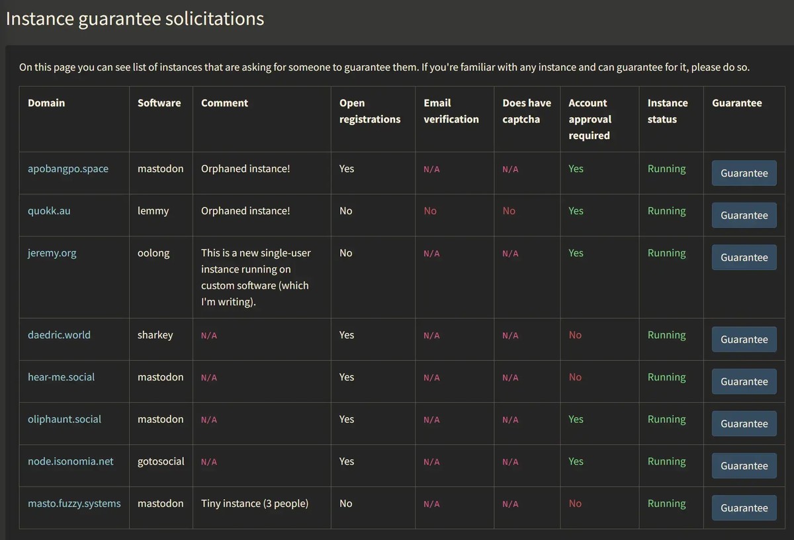
Task: Open the masto.fuzzy.systems link
Action: [x=74, y=504]
